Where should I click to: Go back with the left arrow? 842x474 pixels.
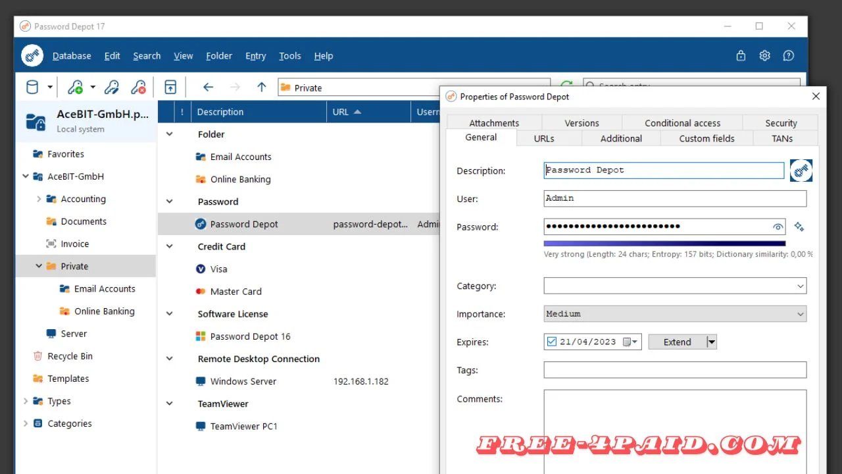(208, 87)
